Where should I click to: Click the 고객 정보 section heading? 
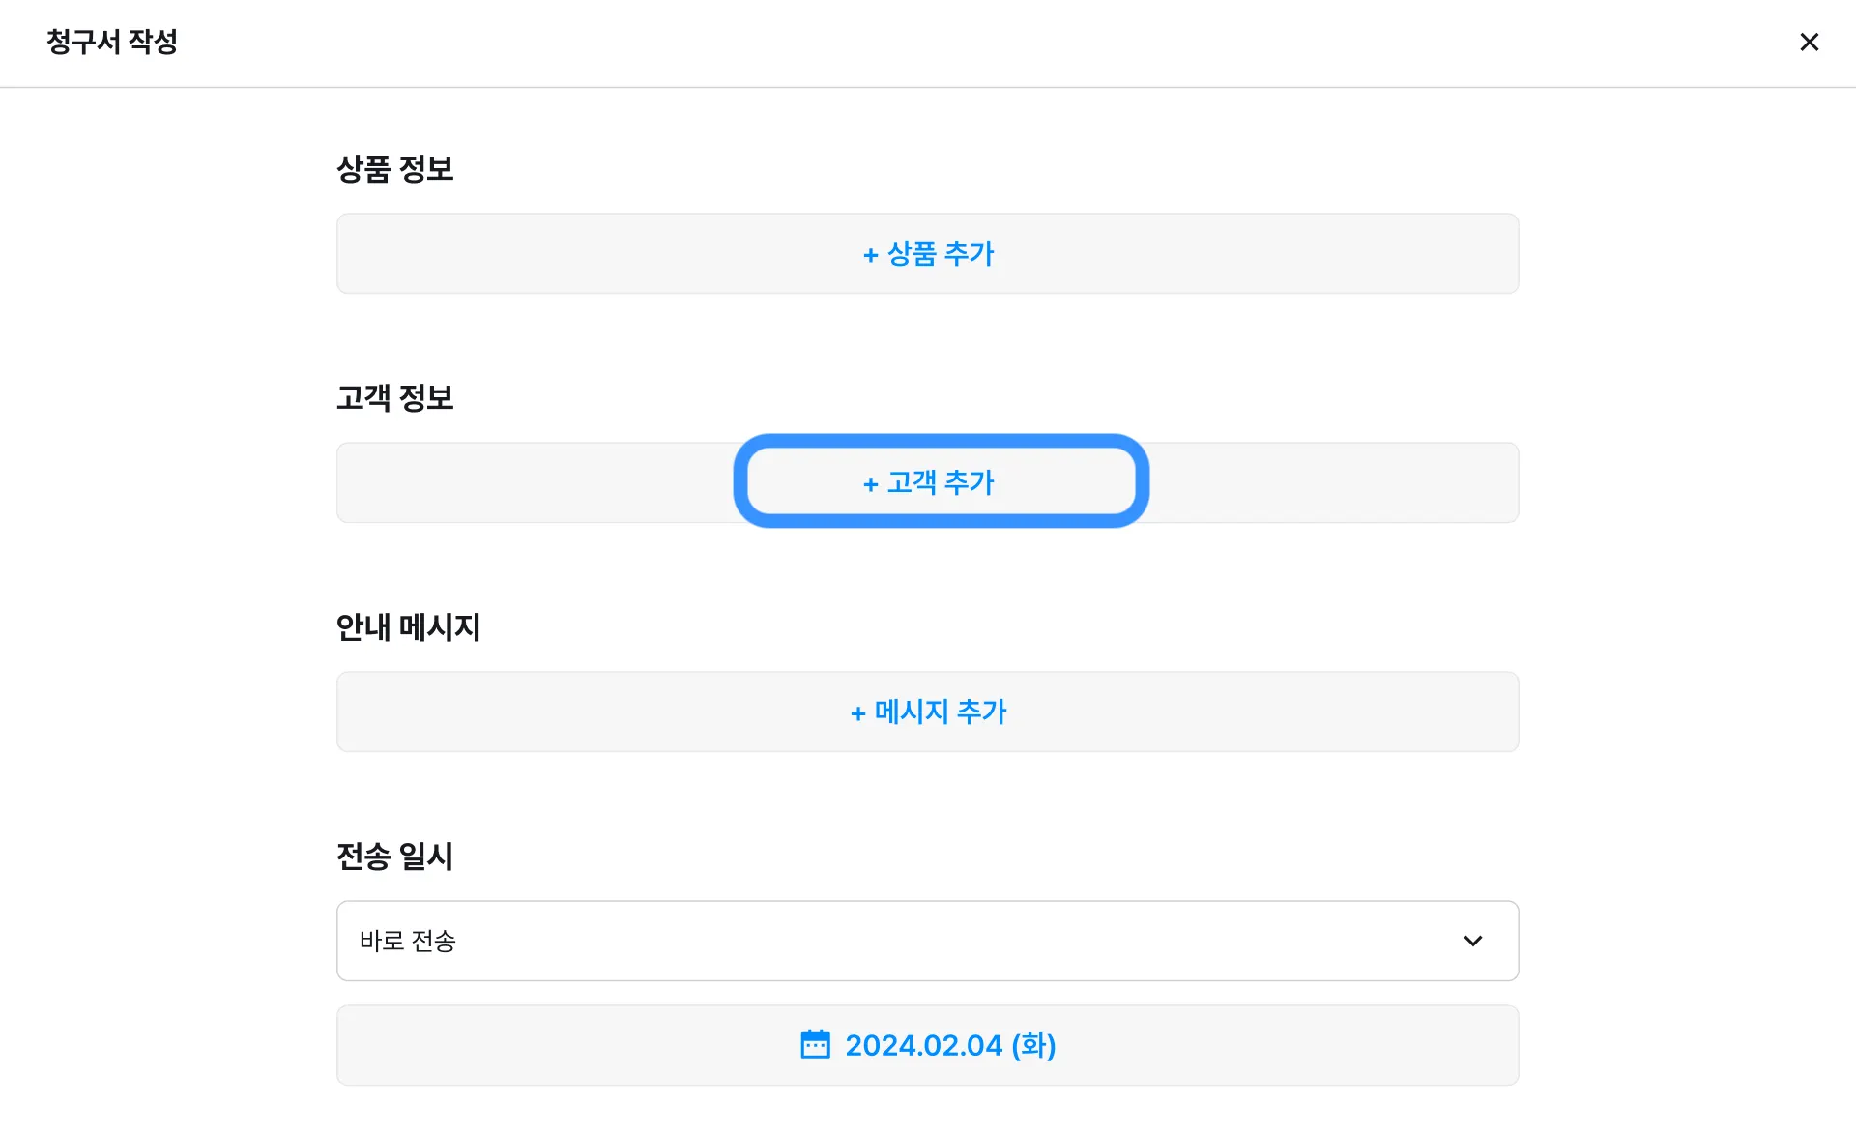394,398
